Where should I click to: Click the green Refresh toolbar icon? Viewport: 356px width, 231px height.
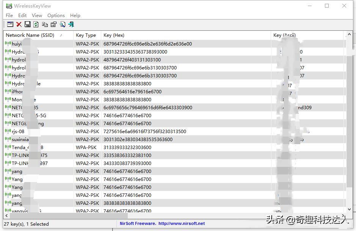coord(36,24)
